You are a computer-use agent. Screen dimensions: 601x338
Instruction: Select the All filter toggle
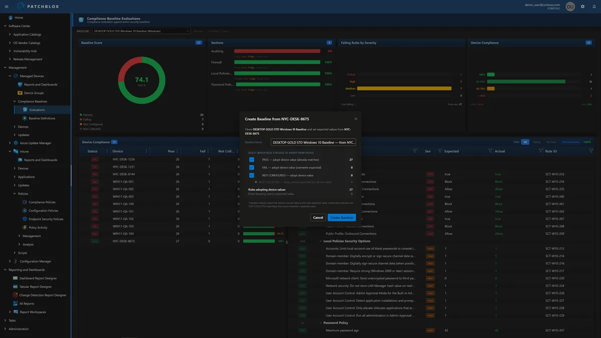coord(525,142)
